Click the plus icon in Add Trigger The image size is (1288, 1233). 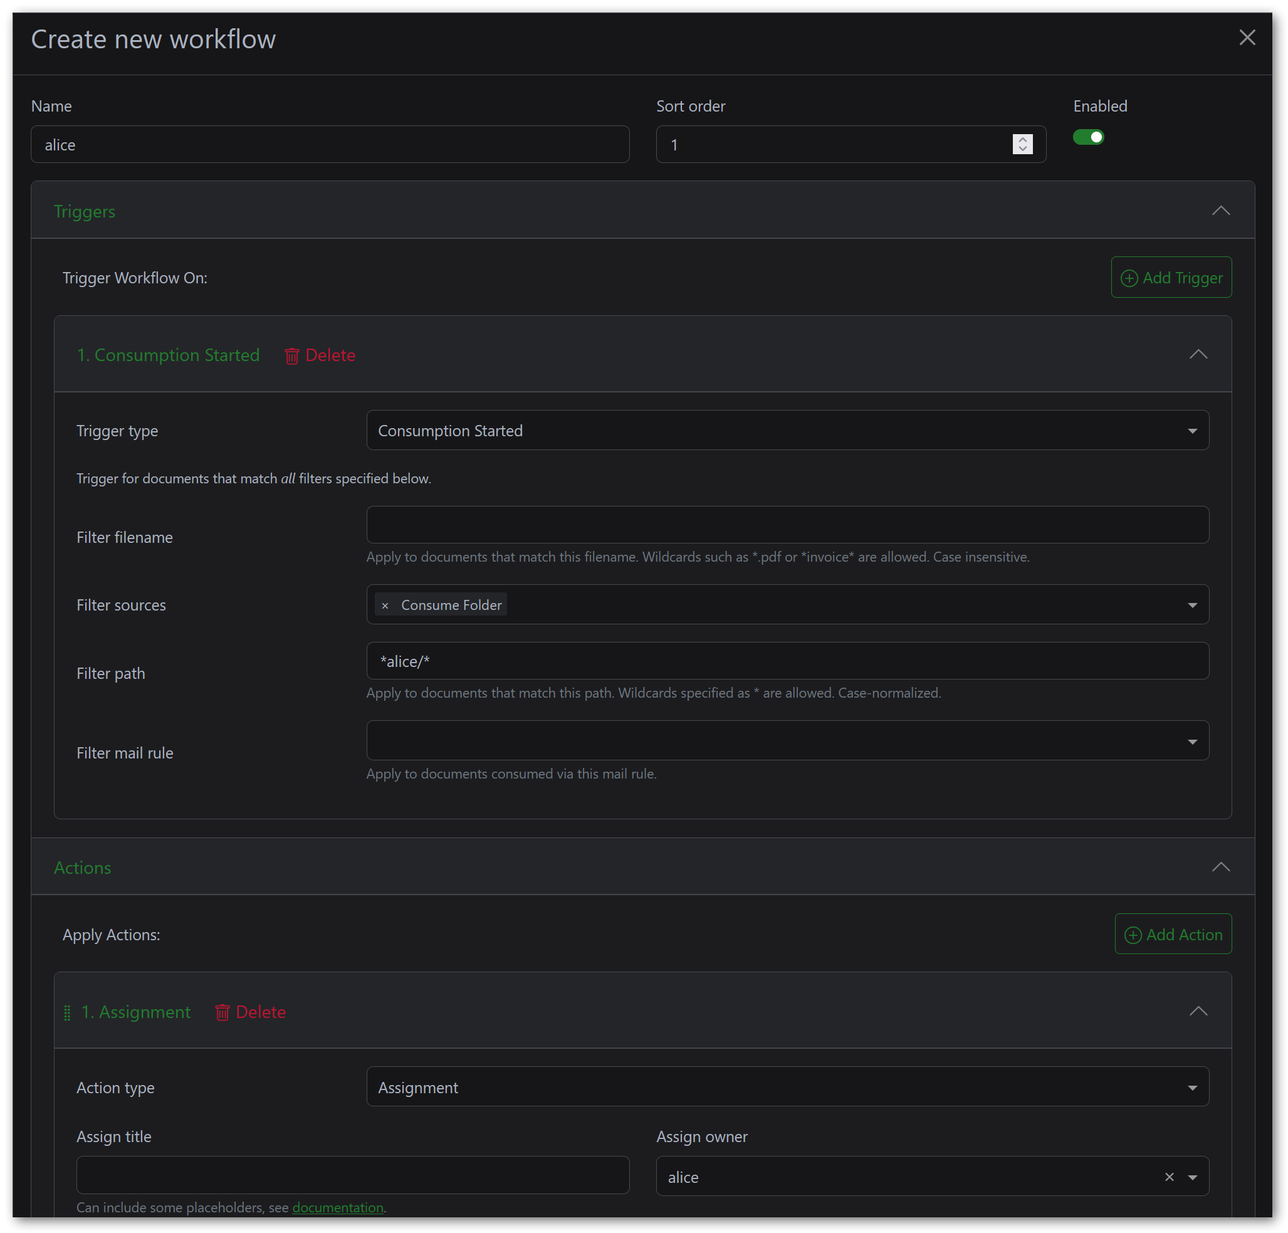click(x=1128, y=277)
